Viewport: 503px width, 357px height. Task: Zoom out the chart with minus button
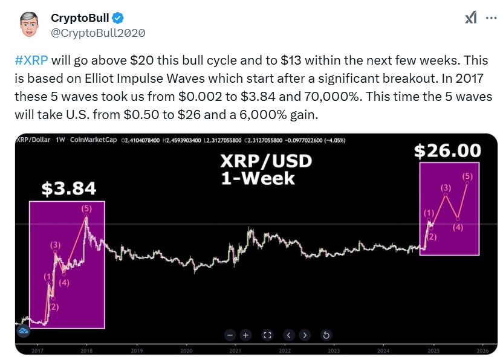point(230,335)
